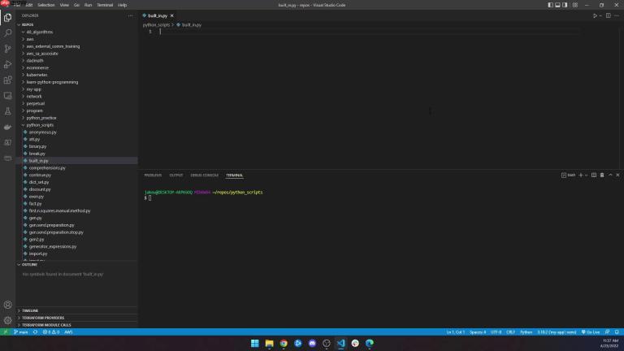Open the Run and Debug view
The image size is (624, 351).
pos(7,64)
